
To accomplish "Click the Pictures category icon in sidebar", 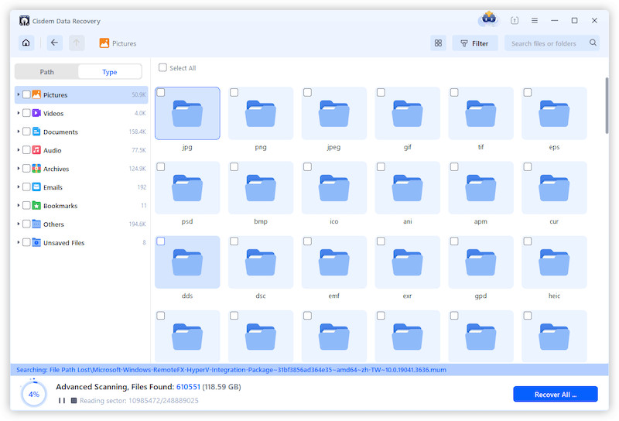I will coord(36,94).
